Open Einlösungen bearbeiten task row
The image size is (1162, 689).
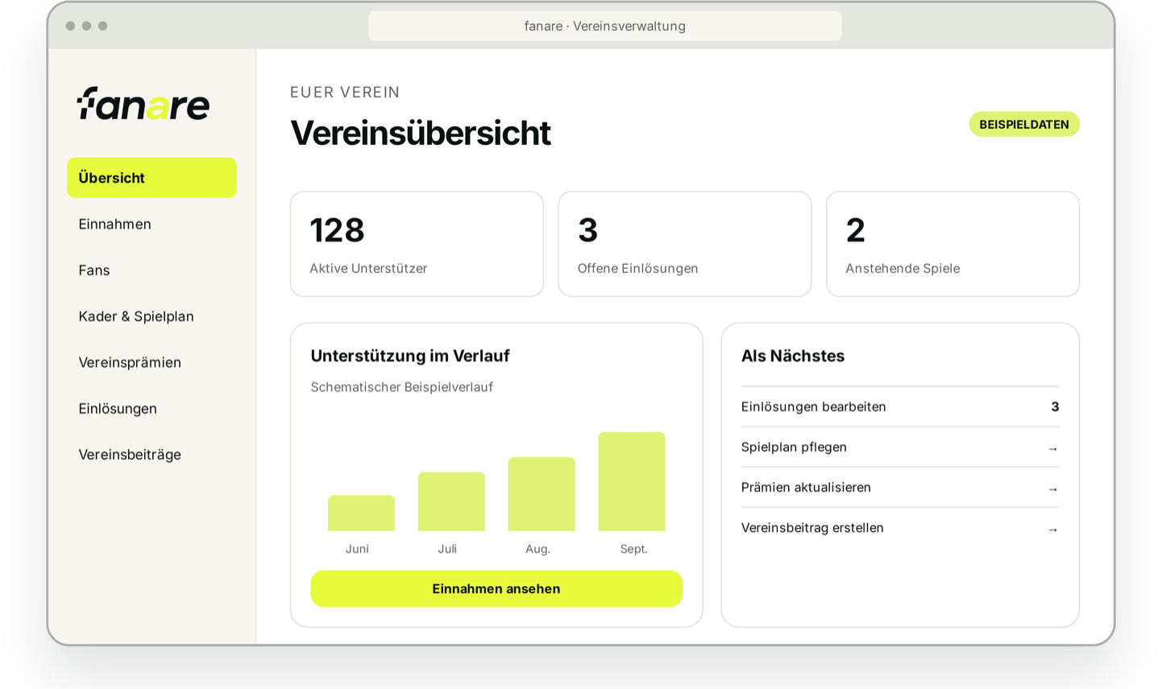[900, 406]
